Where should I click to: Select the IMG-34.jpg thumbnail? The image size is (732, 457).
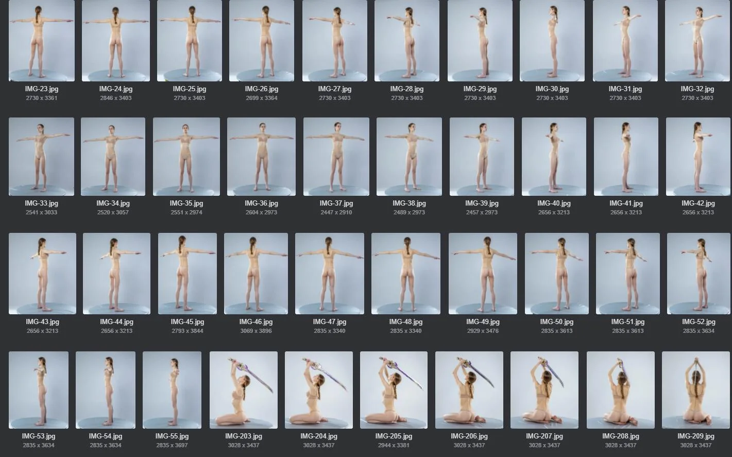coord(113,157)
